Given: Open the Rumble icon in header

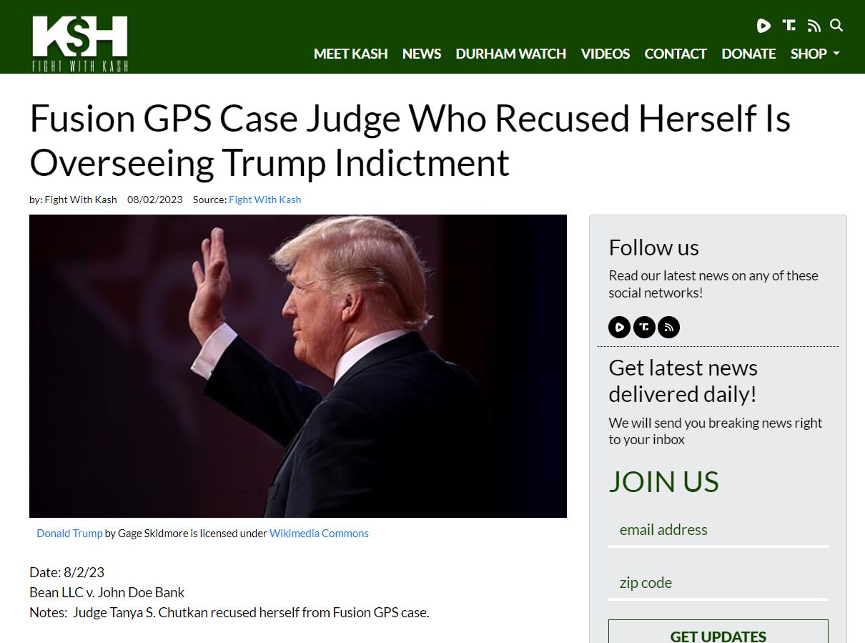Looking at the screenshot, I should pos(763,26).
